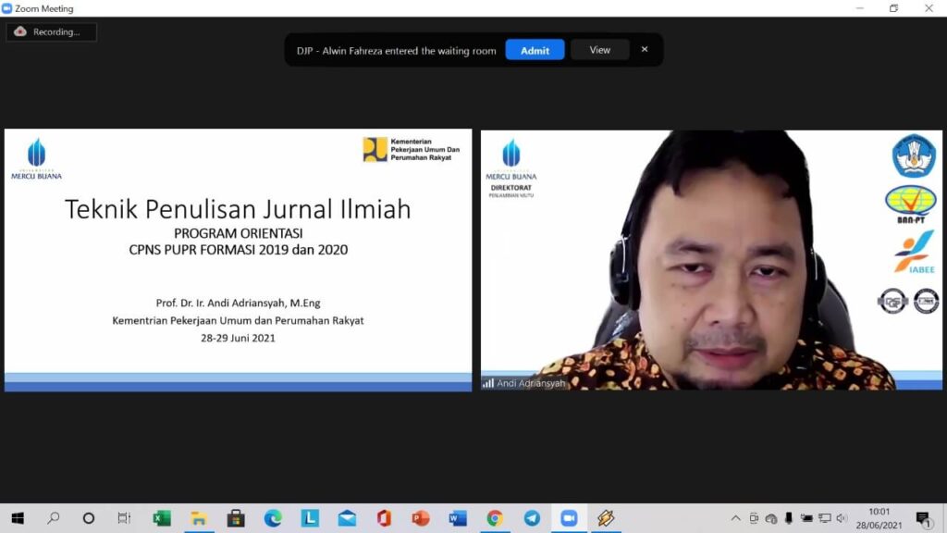The image size is (947, 533).
Task: Click the date 28/06/2021 in taskbar
Action: coord(879,526)
